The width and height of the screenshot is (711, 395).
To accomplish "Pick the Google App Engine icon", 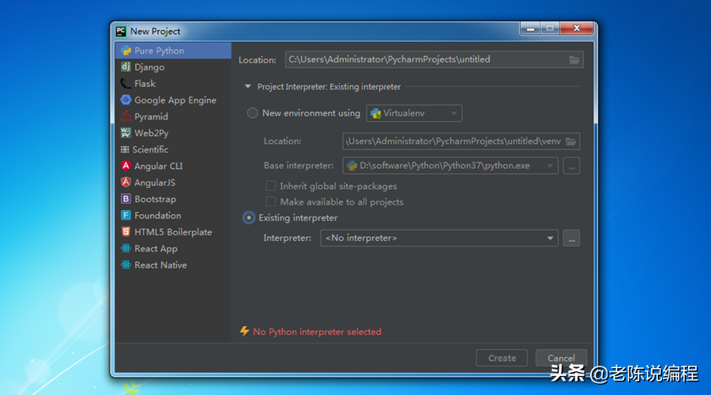I will [126, 100].
